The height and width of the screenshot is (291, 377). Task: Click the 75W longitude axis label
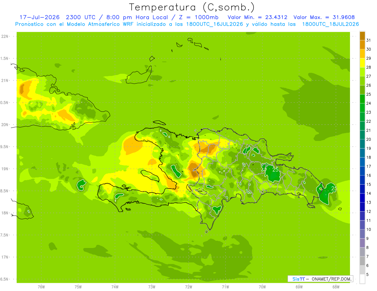pos(78,287)
